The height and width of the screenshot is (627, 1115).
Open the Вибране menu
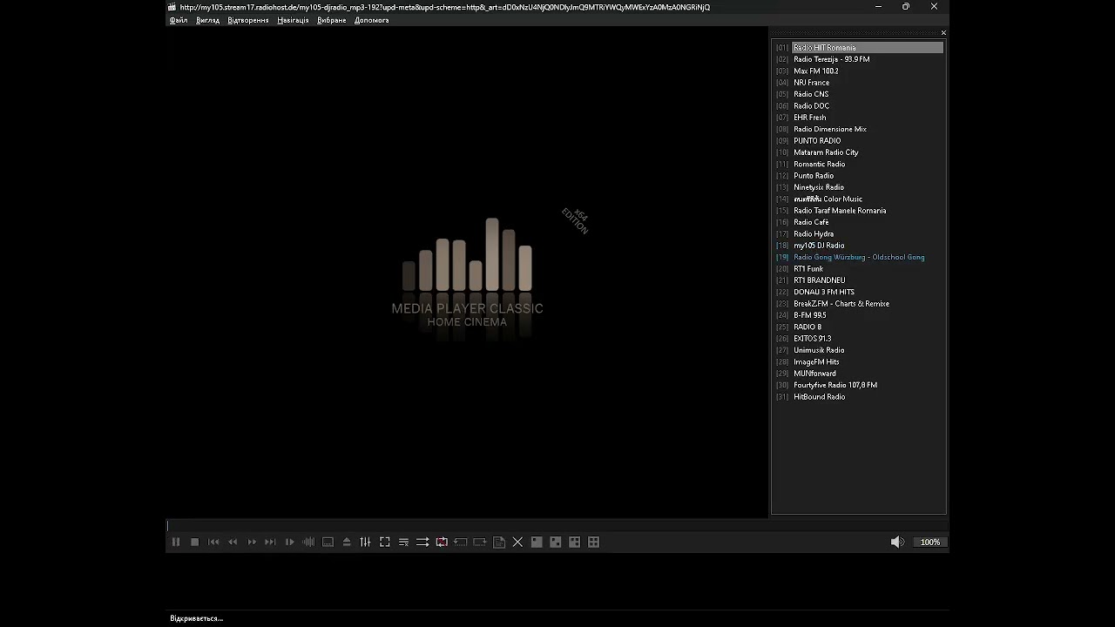coord(332,20)
